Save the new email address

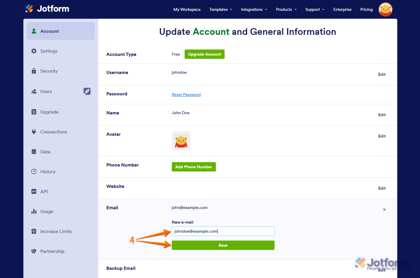click(x=223, y=245)
